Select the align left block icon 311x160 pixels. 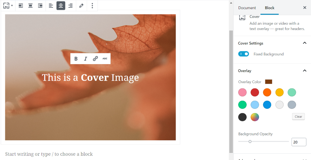point(21,6)
